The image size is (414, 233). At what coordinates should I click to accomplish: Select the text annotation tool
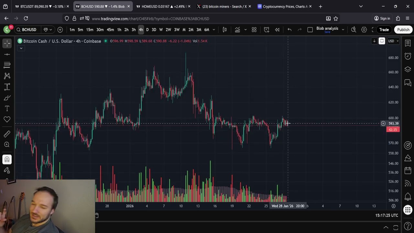tap(7, 108)
